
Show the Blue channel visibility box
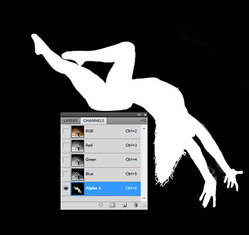66,174
